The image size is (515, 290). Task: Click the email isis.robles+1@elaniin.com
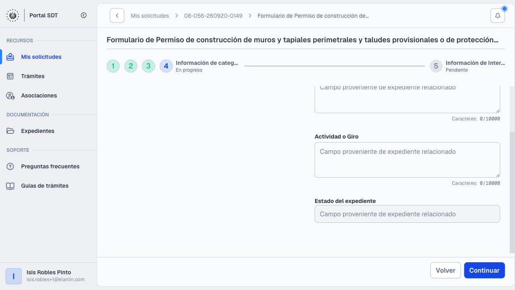(x=56, y=280)
